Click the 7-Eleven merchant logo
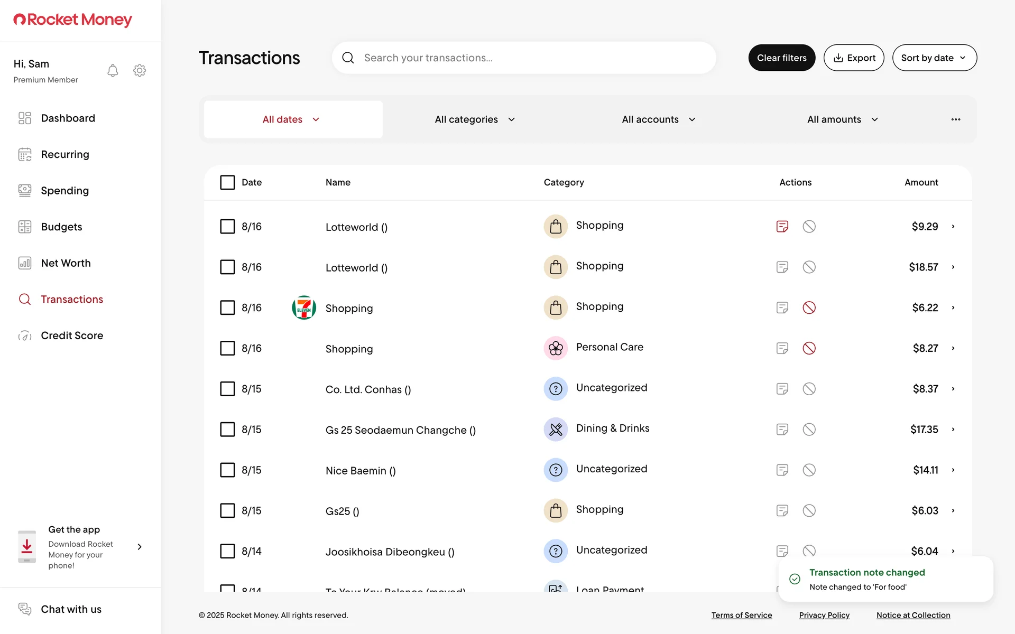This screenshot has width=1015, height=634. point(304,307)
